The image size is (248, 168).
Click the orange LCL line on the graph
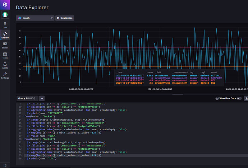(65, 66)
